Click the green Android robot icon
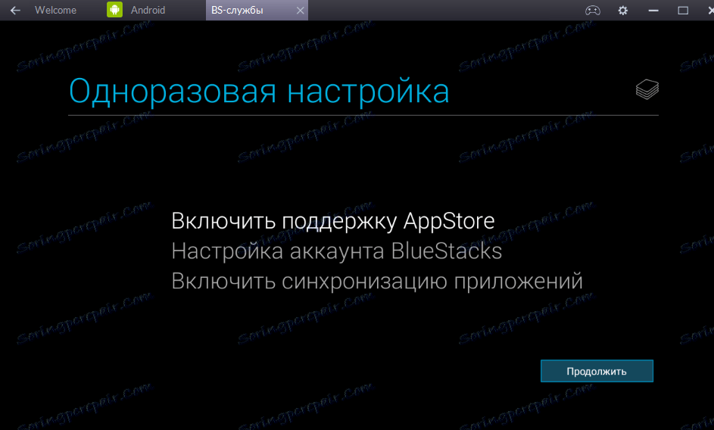This screenshot has height=430, width=714. (115, 10)
